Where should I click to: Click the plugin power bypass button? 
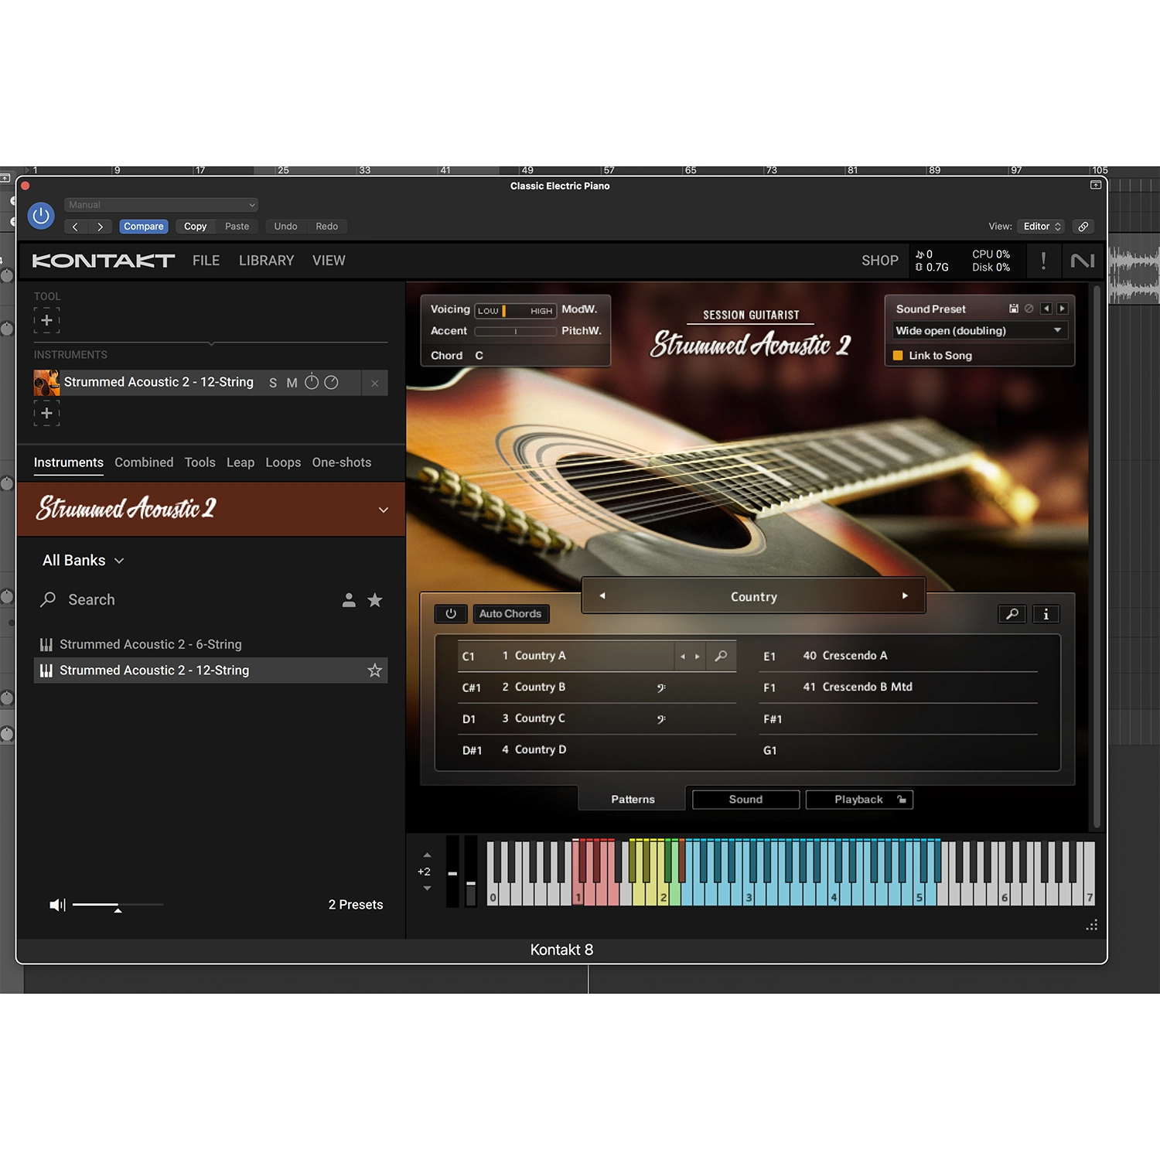[41, 216]
